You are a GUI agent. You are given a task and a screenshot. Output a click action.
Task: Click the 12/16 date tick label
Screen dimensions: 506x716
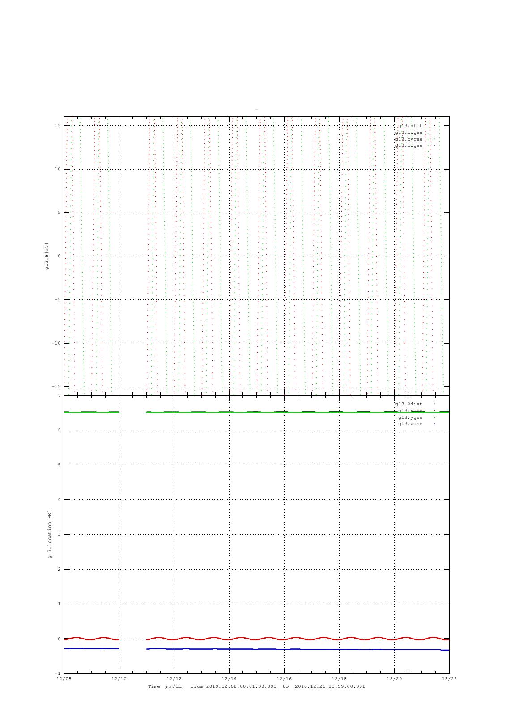(284, 679)
